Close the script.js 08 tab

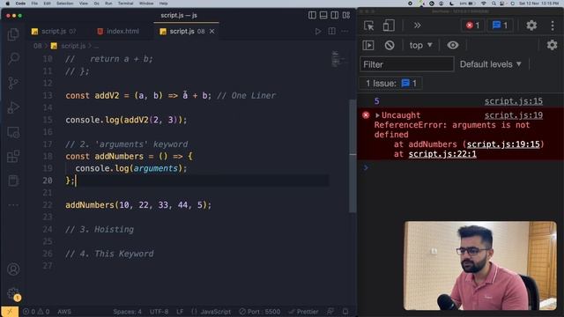click(211, 32)
